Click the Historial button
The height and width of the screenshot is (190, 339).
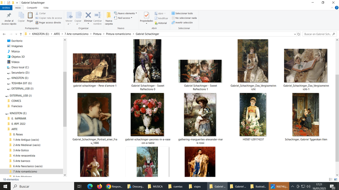[161, 23]
